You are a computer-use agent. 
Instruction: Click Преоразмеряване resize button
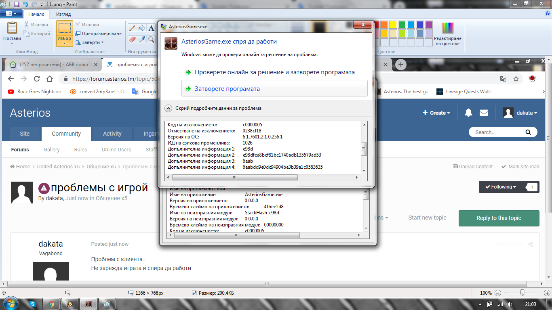pyautogui.click(x=98, y=34)
